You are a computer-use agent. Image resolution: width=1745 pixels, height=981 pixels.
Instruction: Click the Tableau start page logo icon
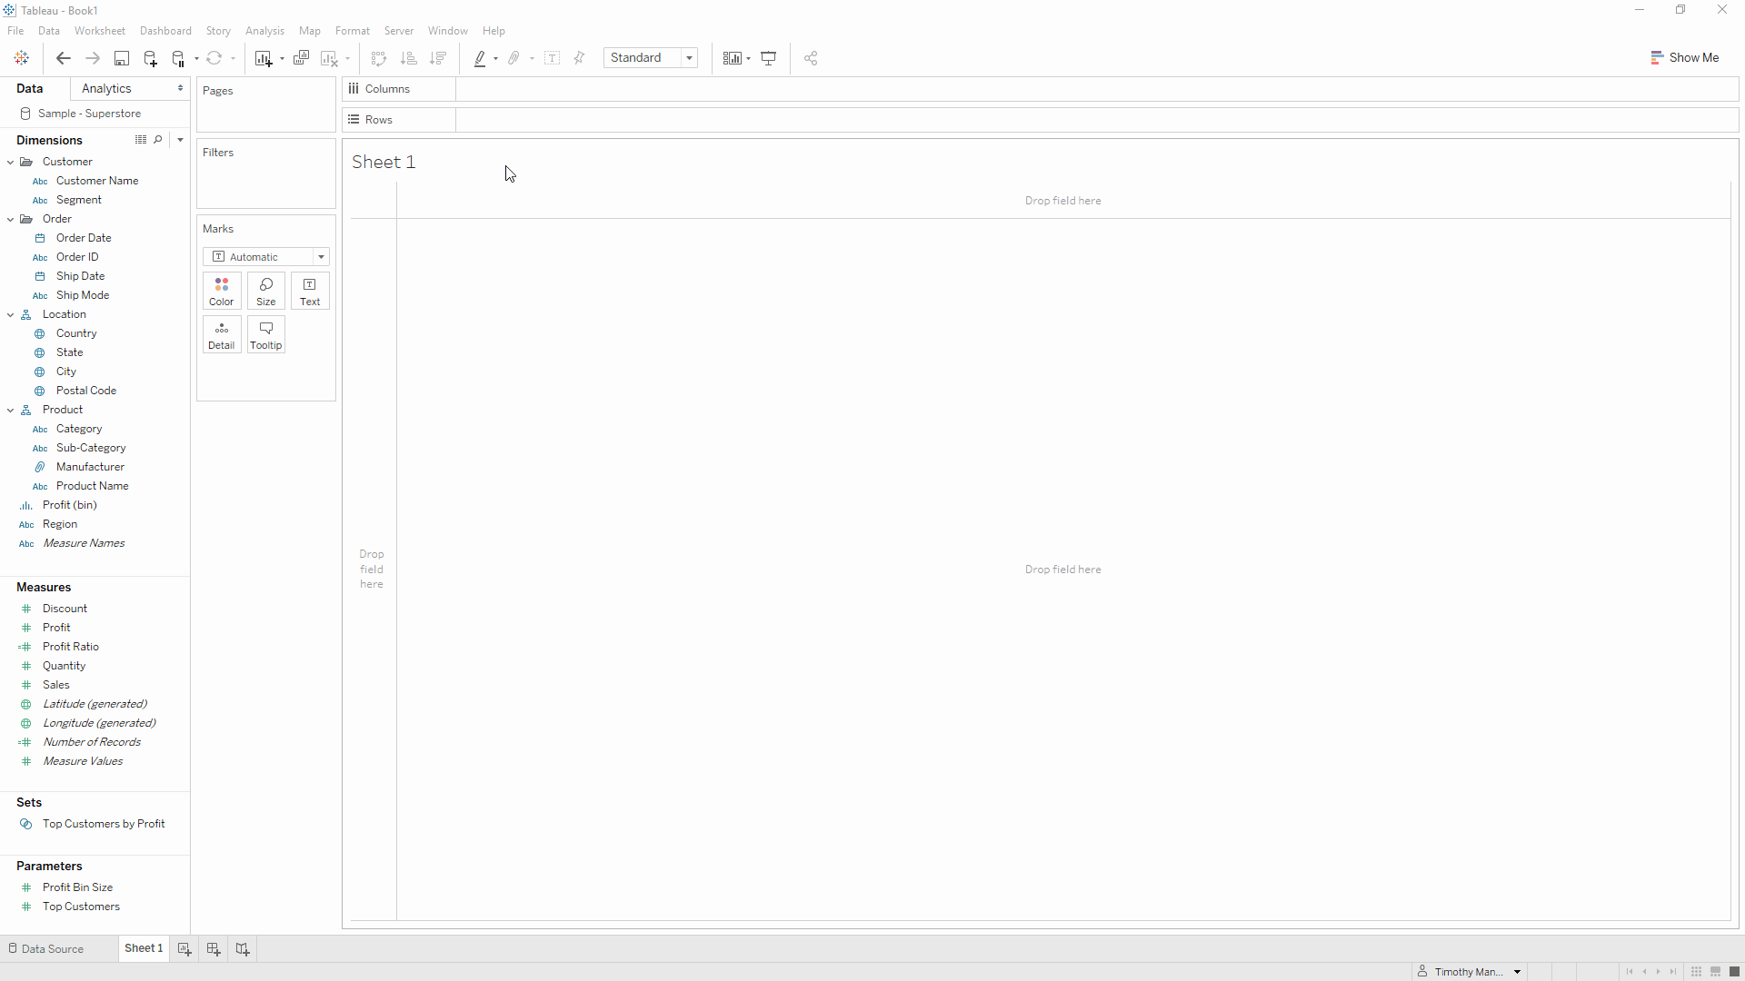[x=21, y=58]
